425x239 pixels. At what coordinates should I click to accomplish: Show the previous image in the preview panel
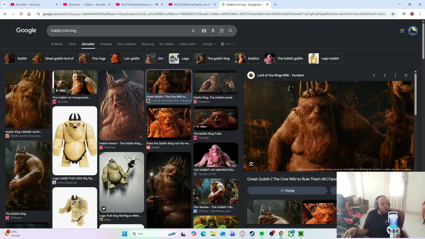click(374, 75)
